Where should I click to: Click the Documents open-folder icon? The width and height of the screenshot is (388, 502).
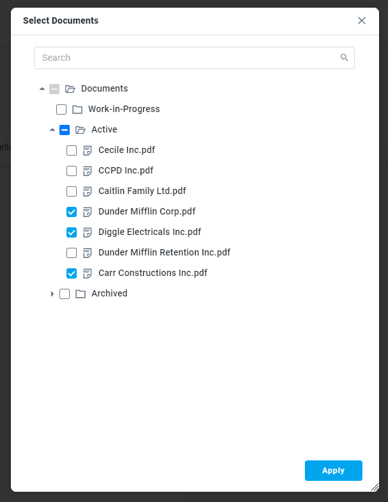click(70, 89)
